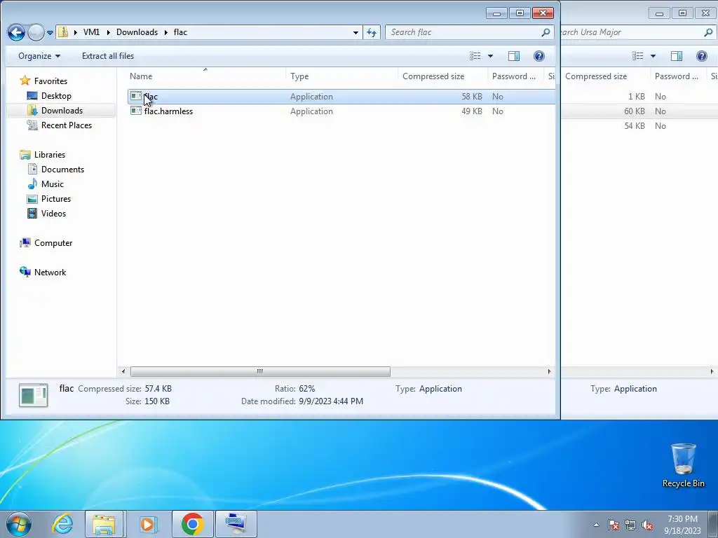
Task: Open the Recycle Bin desktop icon
Action: pos(683,465)
